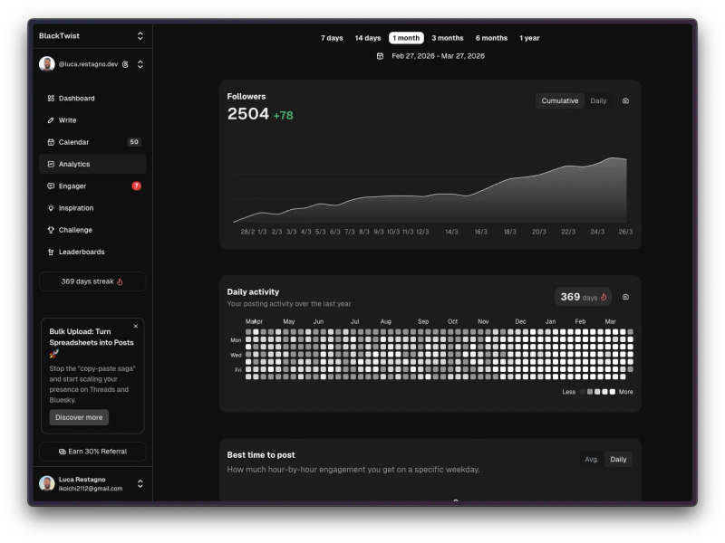Open the Leaderboards sidebar icon

[x=50, y=252]
